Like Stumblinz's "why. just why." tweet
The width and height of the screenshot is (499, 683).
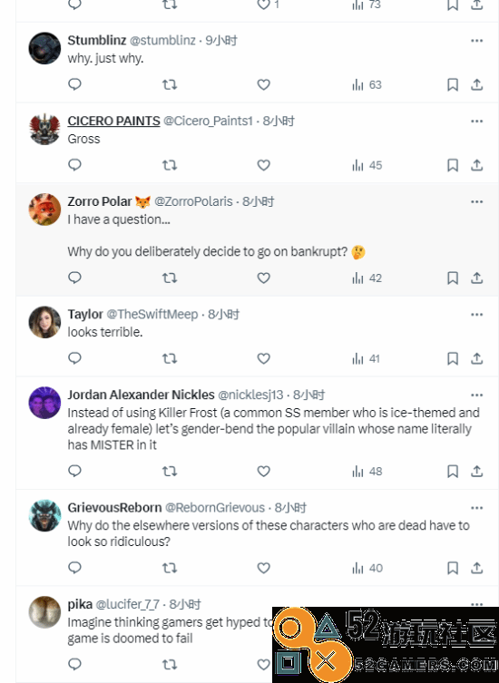point(264,84)
